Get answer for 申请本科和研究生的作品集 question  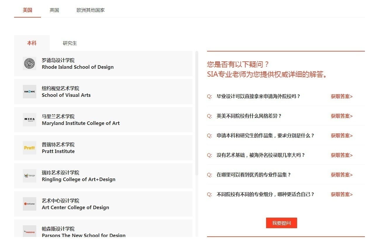pyautogui.click(x=342, y=135)
